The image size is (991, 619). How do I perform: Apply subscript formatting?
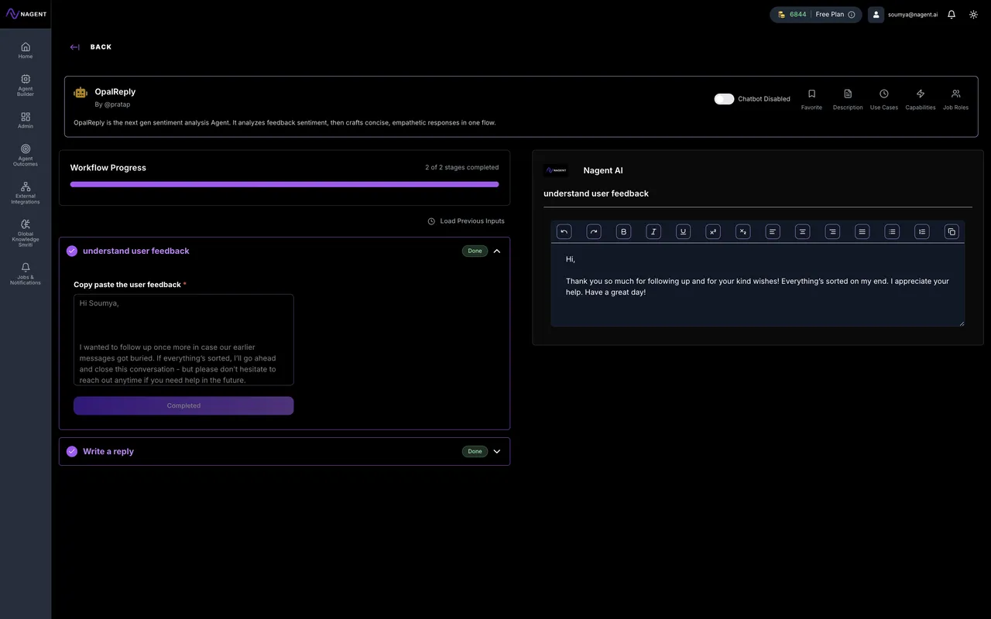point(743,231)
